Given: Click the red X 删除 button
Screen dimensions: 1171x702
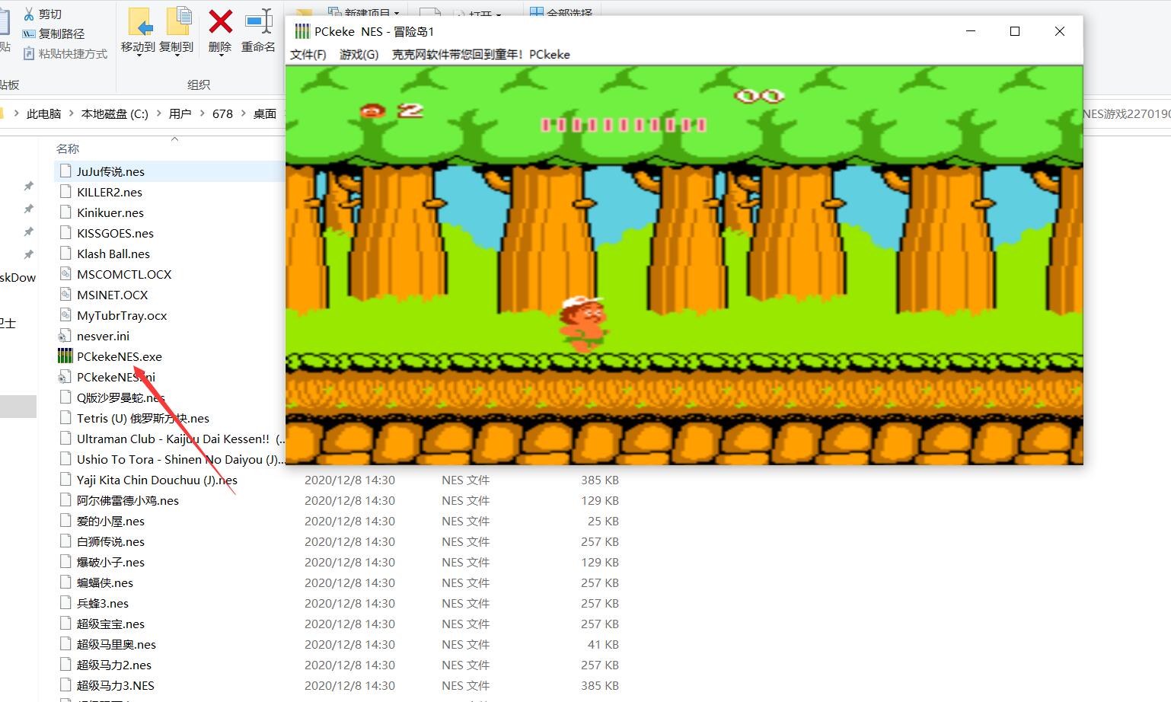Looking at the screenshot, I should tap(220, 31).
